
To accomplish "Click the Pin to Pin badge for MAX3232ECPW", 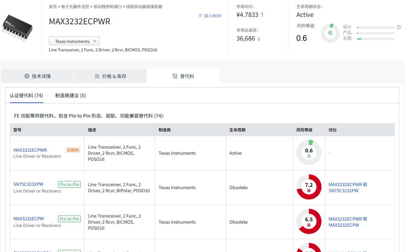I will coord(69,219).
